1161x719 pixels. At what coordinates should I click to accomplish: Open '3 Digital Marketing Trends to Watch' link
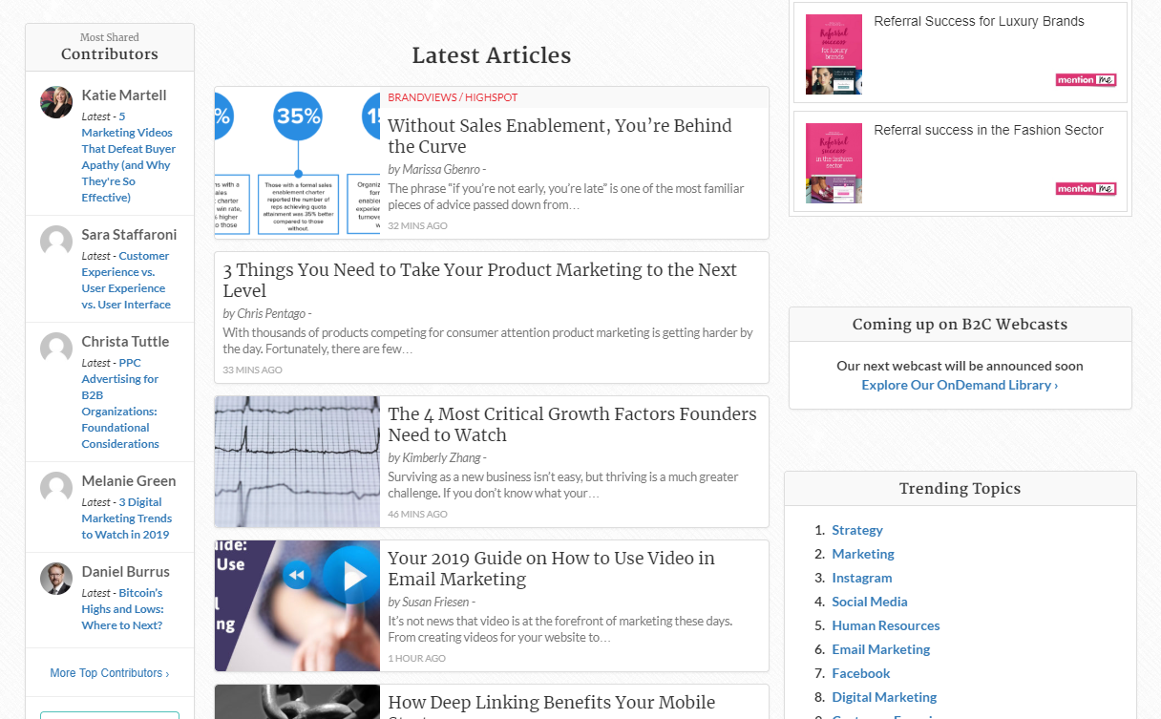pyautogui.click(x=126, y=518)
